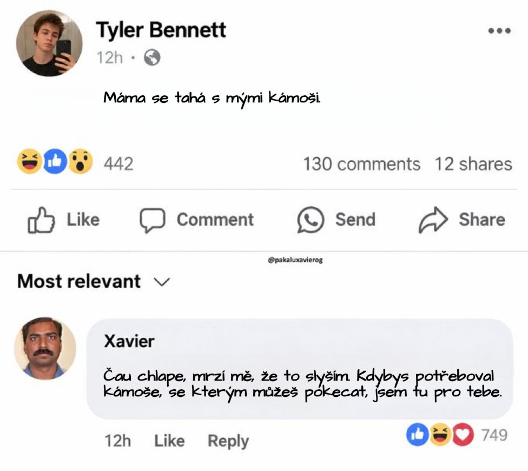The height and width of the screenshot is (471, 528).
Task: Open the 12 shares link
Action: click(473, 164)
